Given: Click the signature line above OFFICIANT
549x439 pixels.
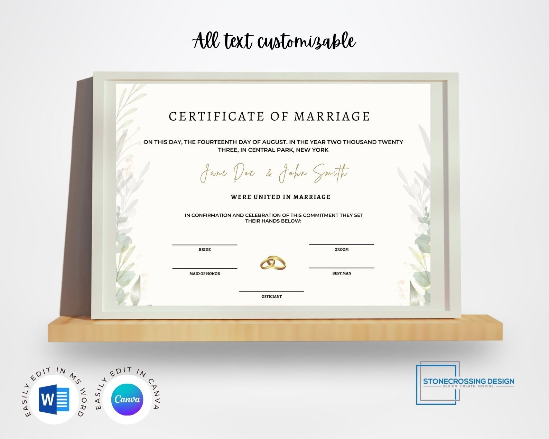Looking at the screenshot, I should pyautogui.click(x=272, y=291).
